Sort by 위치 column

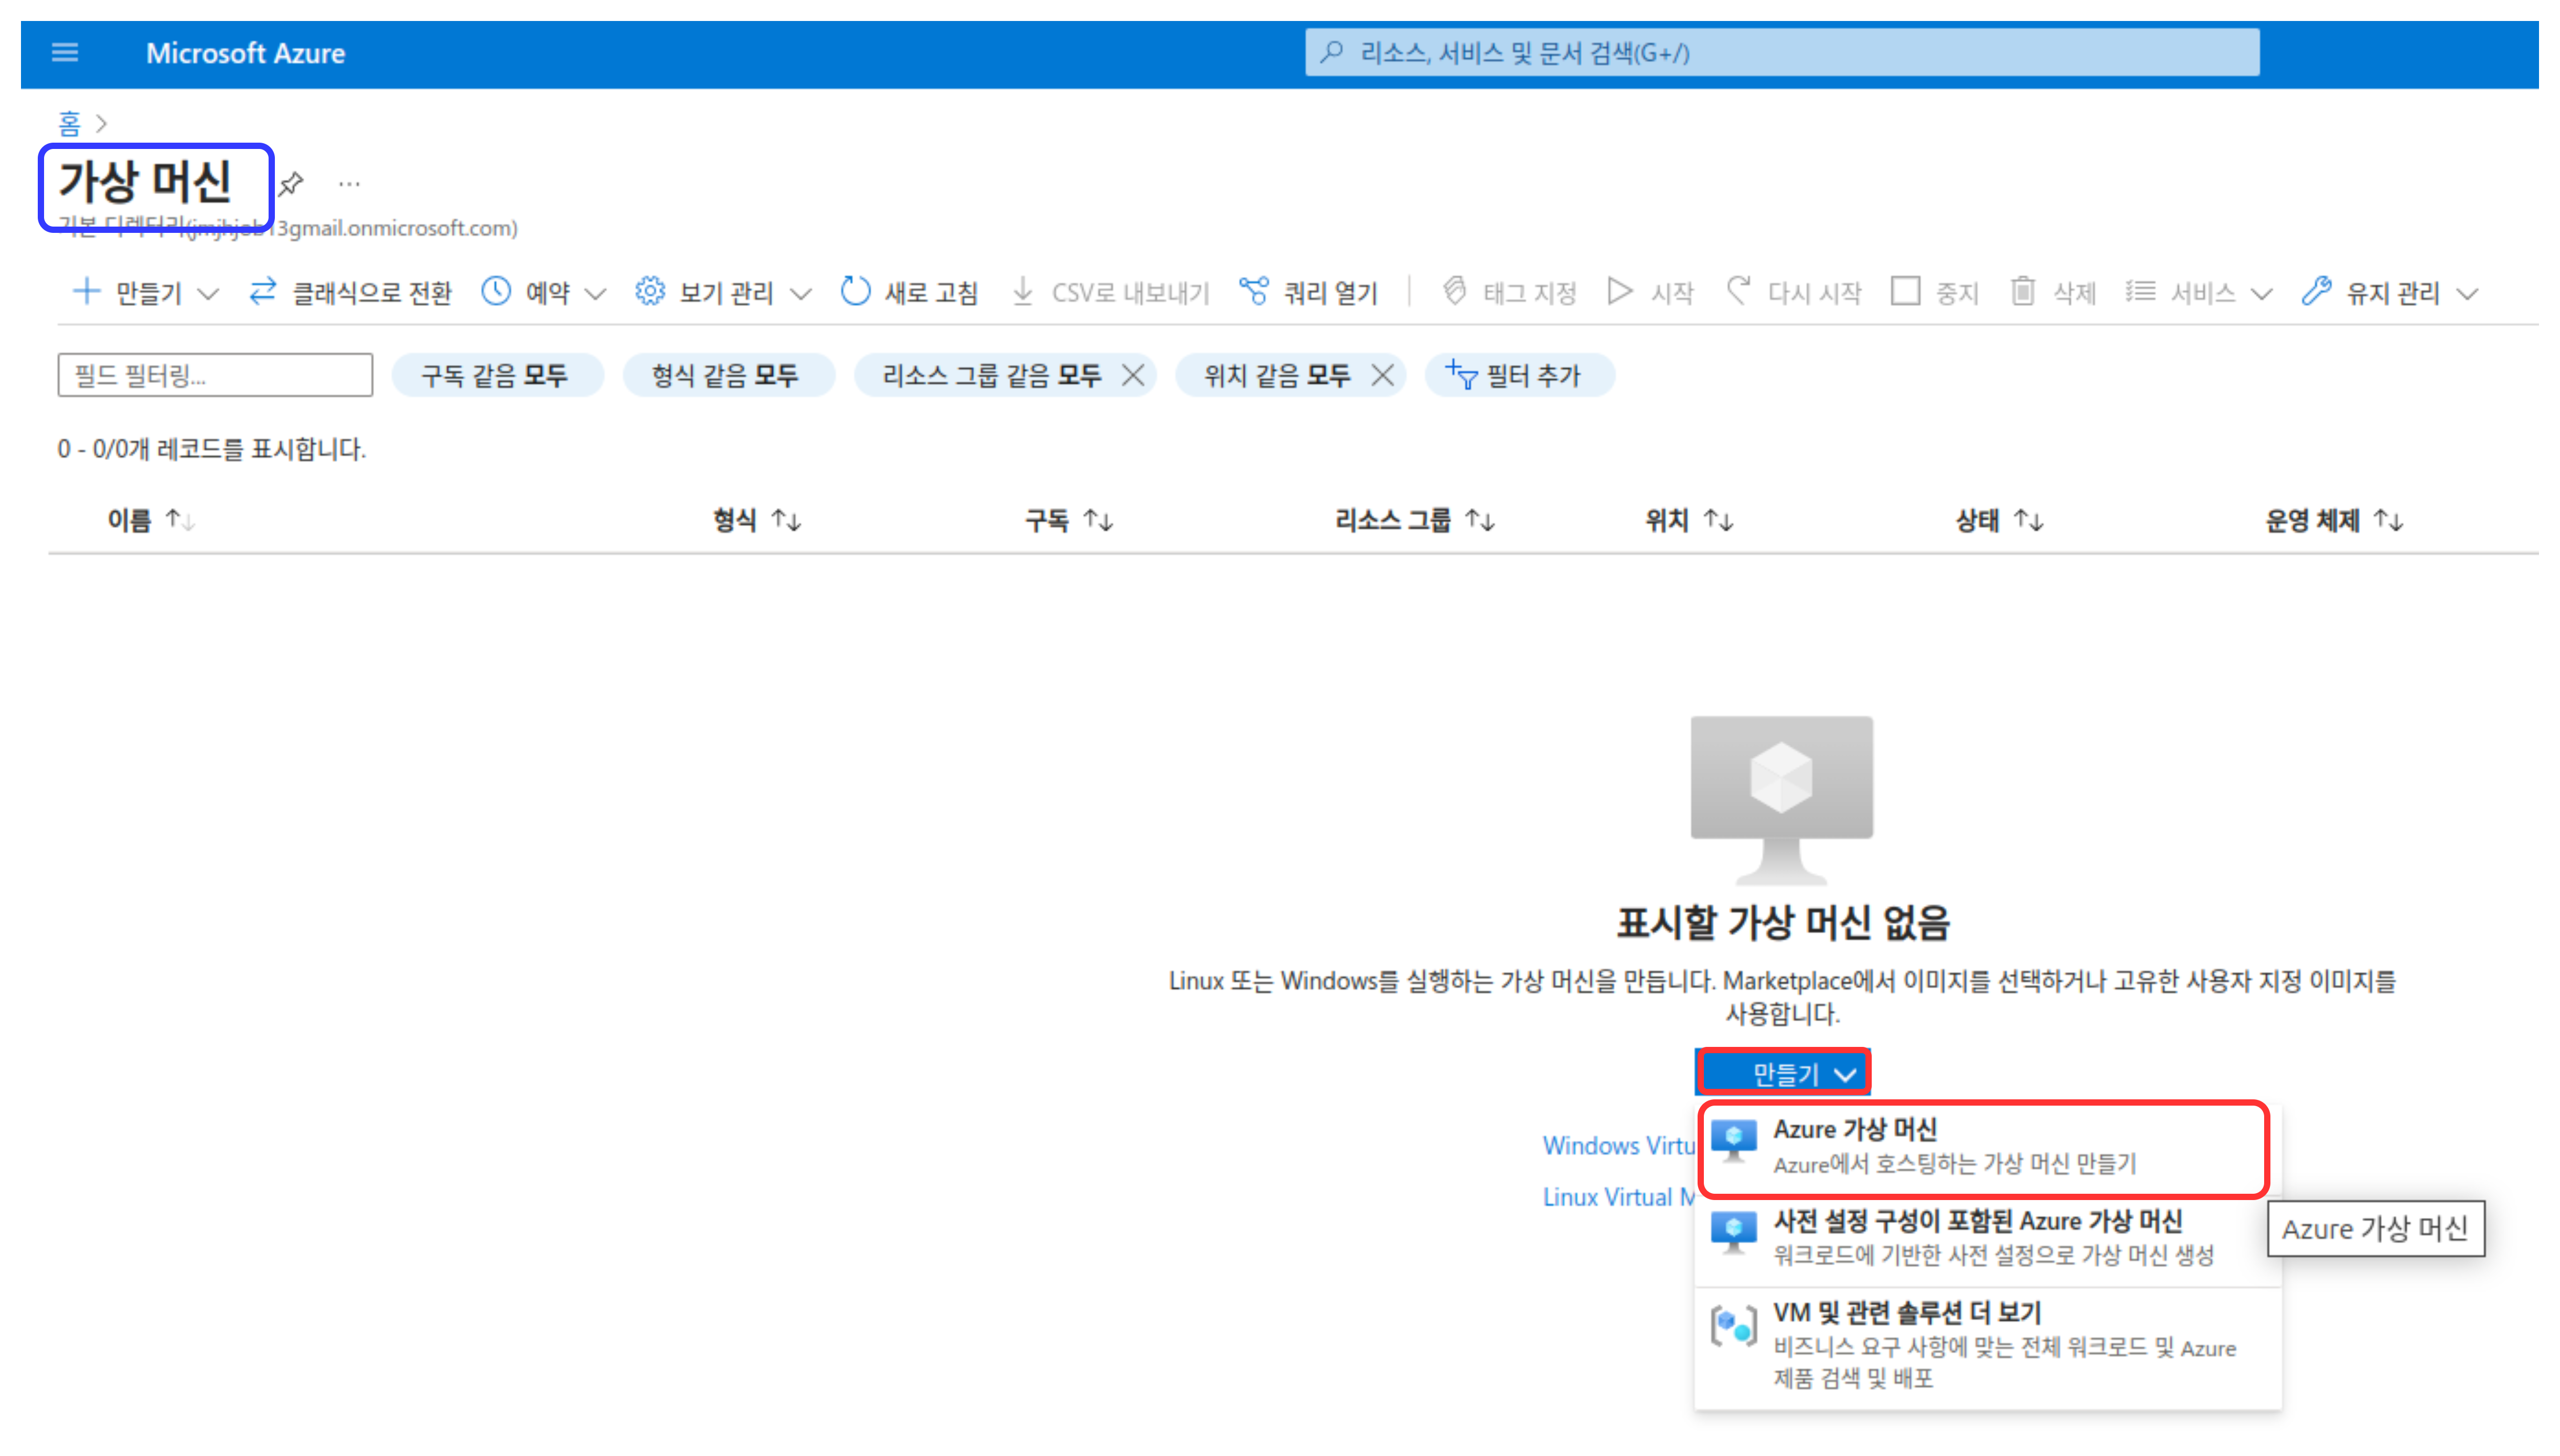click(x=1689, y=520)
